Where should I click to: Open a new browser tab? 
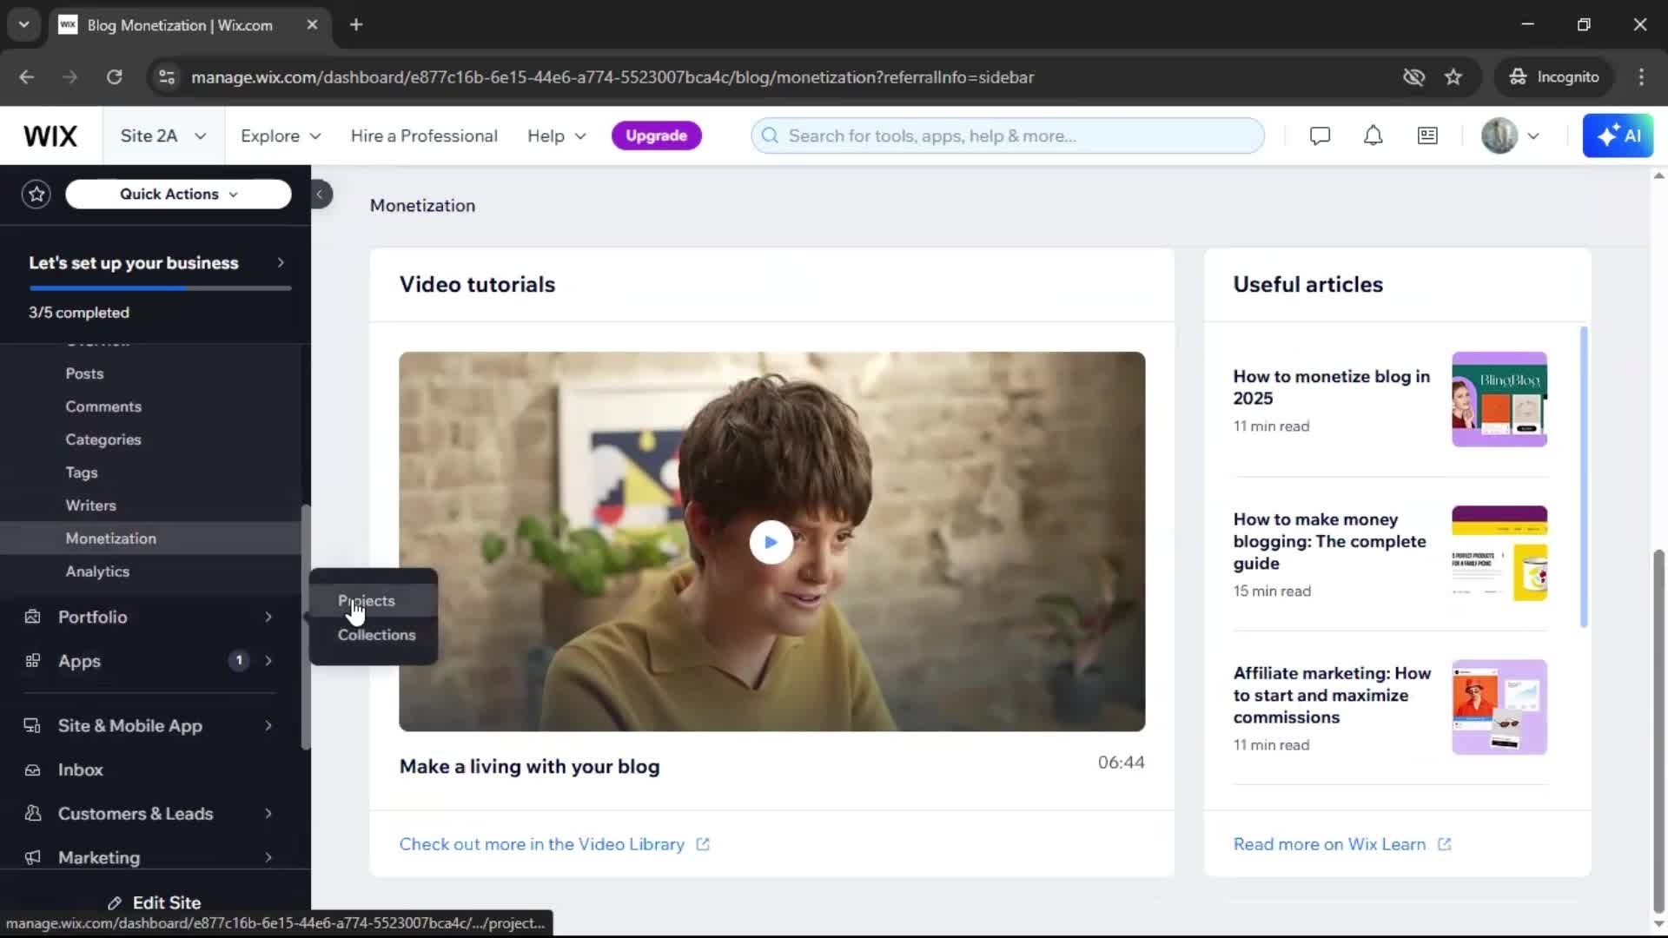point(356,24)
